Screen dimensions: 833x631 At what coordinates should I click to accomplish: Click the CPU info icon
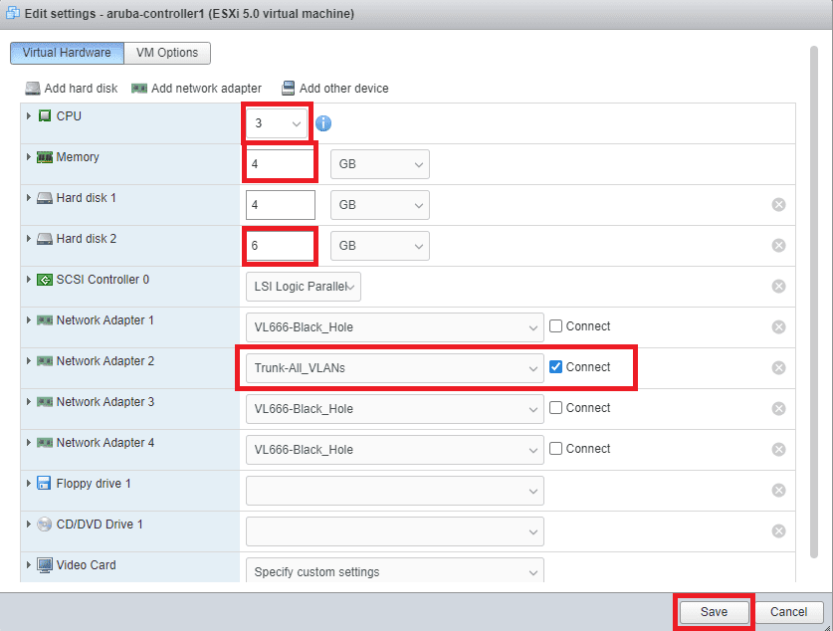[323, 123]
